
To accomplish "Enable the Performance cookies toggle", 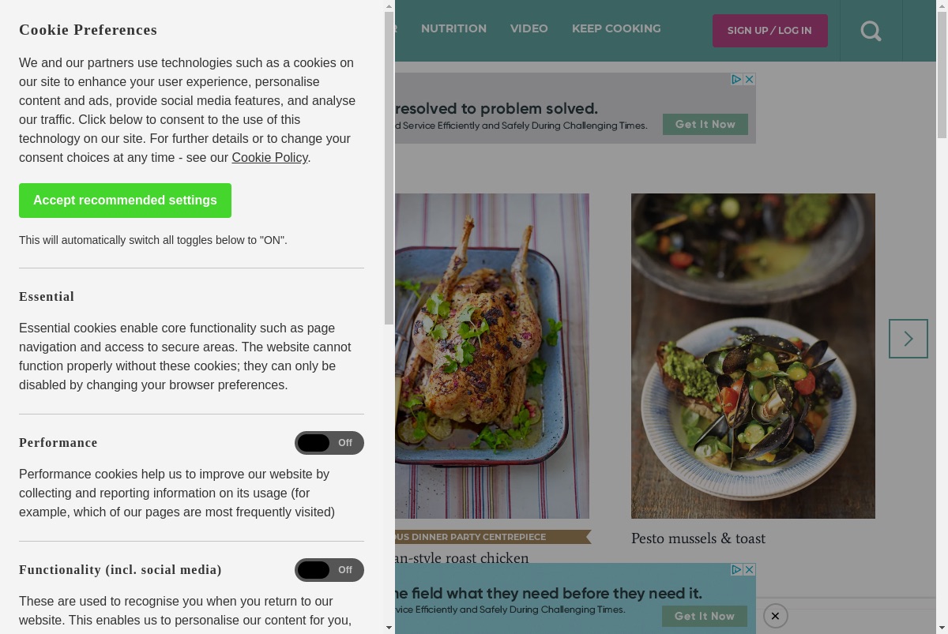I will 329,443.
